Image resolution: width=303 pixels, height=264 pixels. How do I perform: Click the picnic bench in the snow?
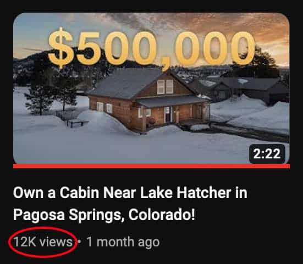(78, 123)
